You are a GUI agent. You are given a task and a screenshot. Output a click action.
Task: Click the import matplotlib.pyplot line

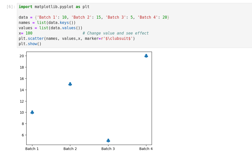[x=54, y=7]
